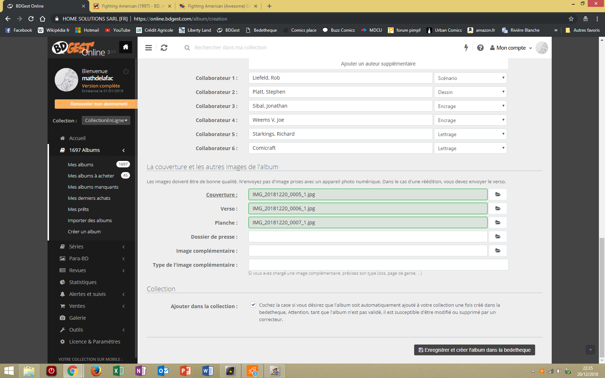Click Enregistrer et créer l'album button
The width and height of the screenshot is (605, 378).
(474, 350)
